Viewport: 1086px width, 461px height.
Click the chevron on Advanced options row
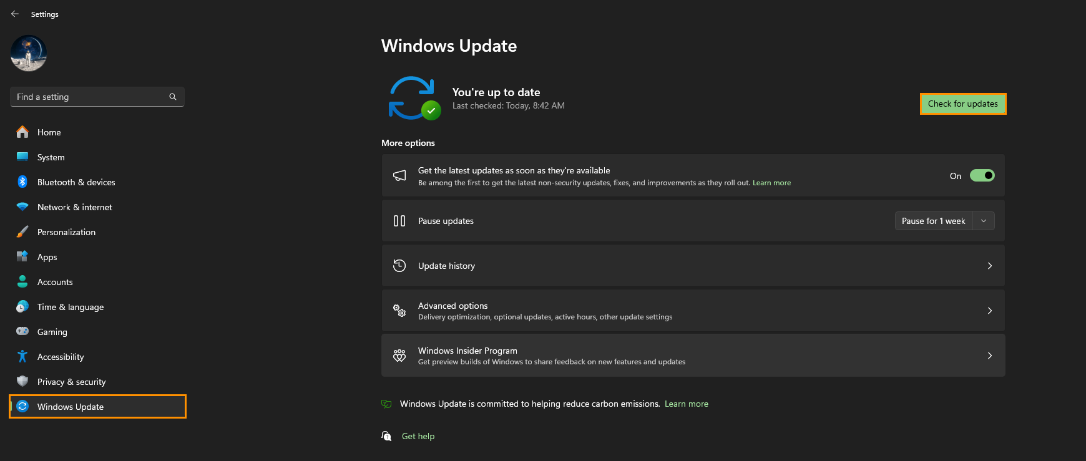990,311
